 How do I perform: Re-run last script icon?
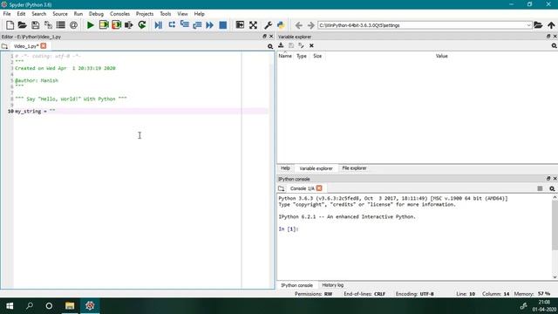(x=142, y=25)
